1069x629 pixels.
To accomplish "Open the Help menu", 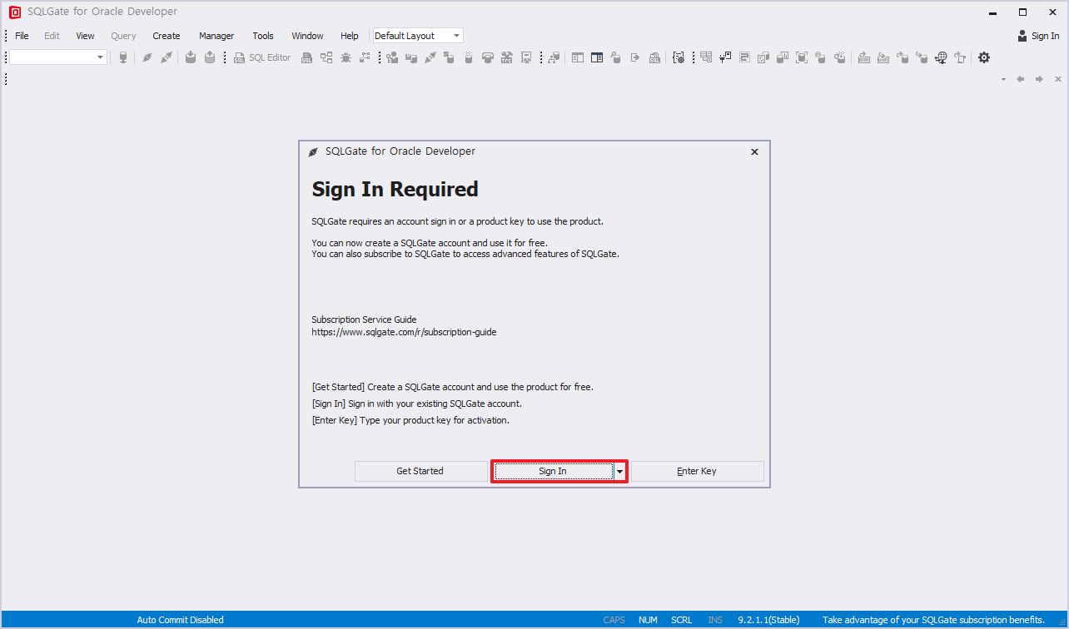I will pos(350,36).
